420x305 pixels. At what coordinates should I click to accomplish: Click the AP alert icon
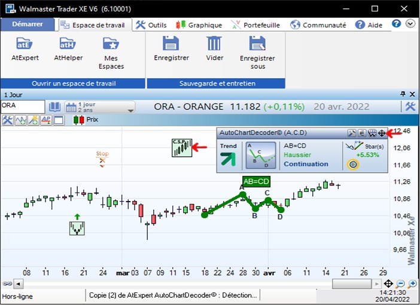pos(46,120)
